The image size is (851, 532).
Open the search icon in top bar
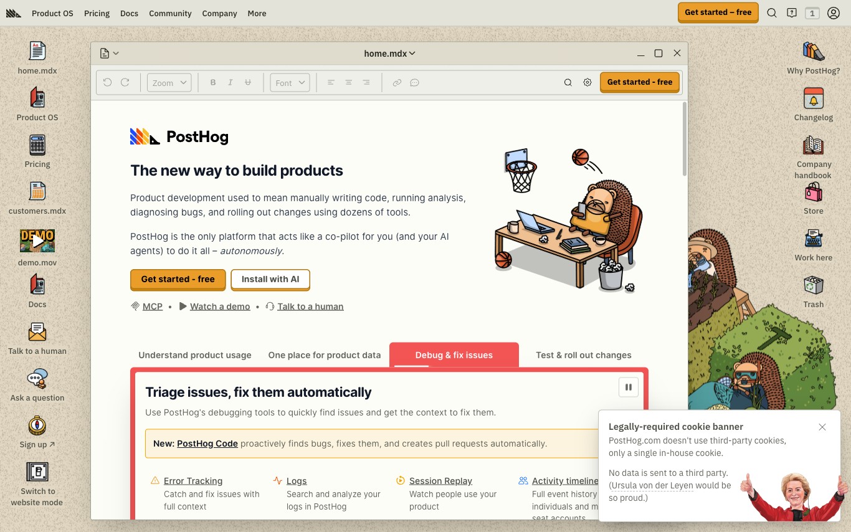(x=772, y=13)
